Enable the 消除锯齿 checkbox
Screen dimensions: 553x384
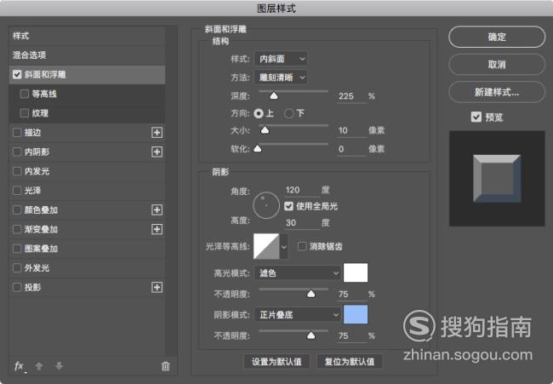pyautogui.click(x=302, y=246)
